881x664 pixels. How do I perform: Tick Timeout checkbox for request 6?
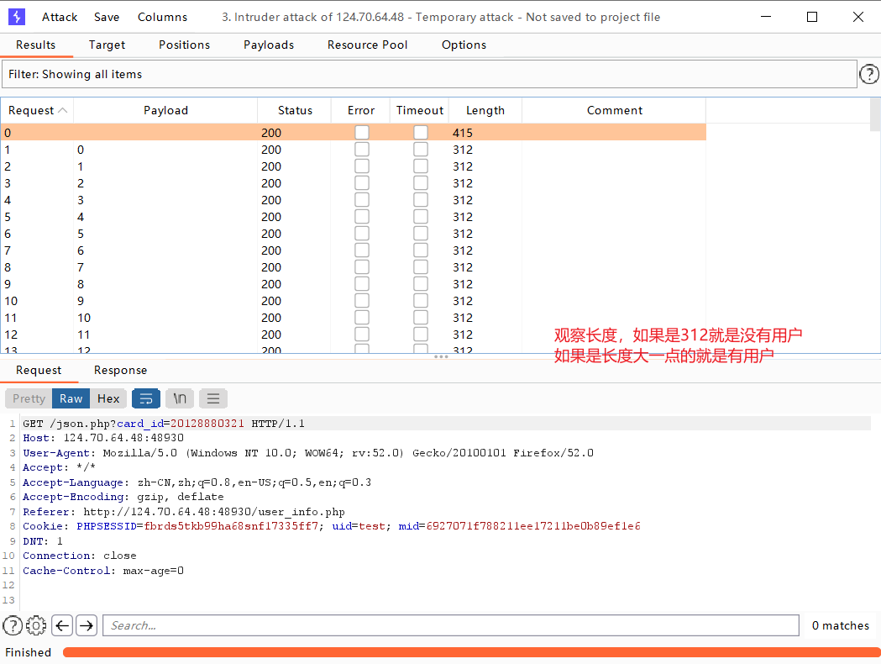pyautogui.click(x=420, y=234)
